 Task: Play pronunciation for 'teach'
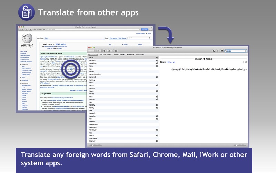157,135
